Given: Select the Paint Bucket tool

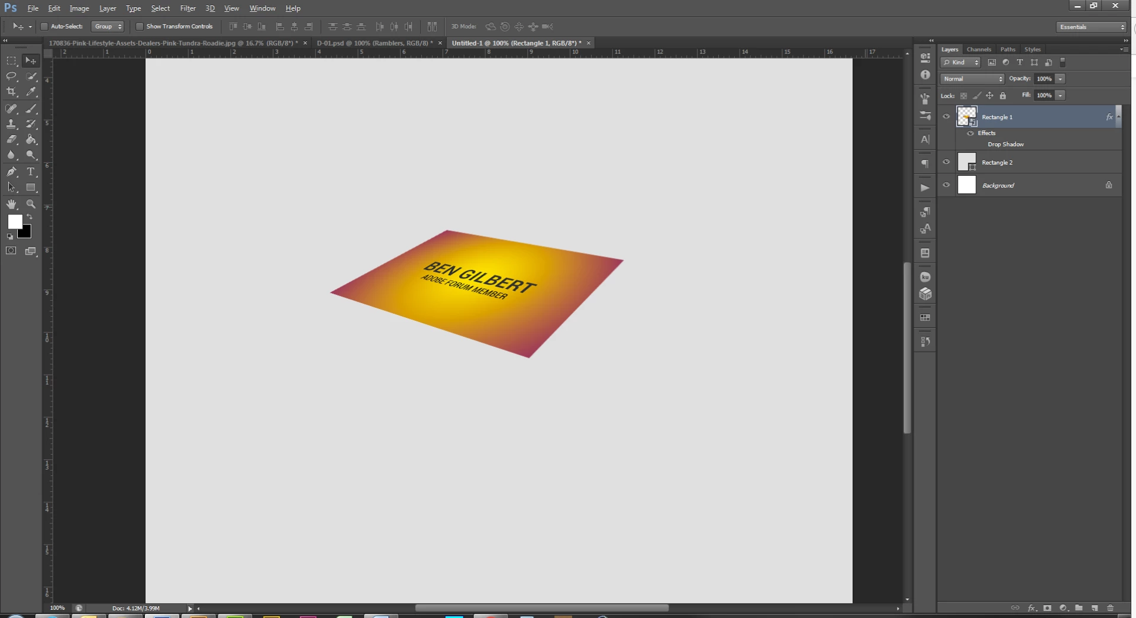Looking at the screenshot, I should tap(31, 140).
